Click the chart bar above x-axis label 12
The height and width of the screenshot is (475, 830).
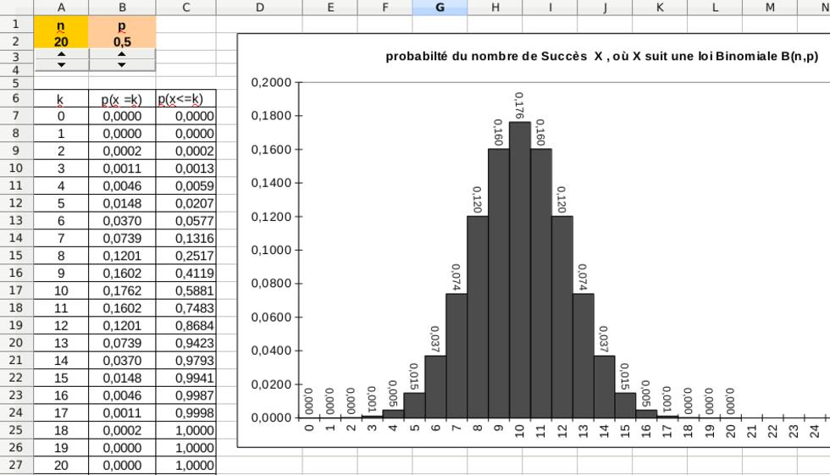[x=562, y=317]
